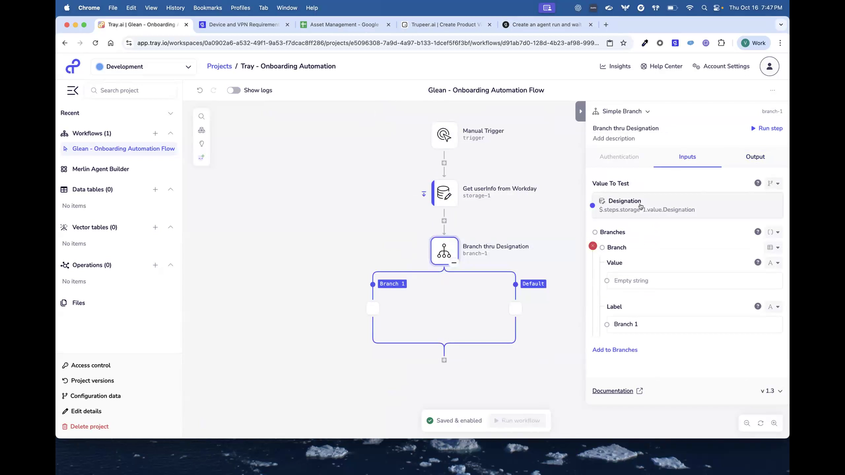845x475 pixels.
Task: Collapse the Workflows section in sidebar
Action: tap(171, 133)
